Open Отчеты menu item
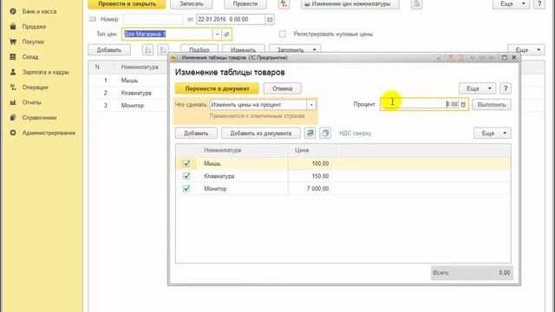 (31, 102)
